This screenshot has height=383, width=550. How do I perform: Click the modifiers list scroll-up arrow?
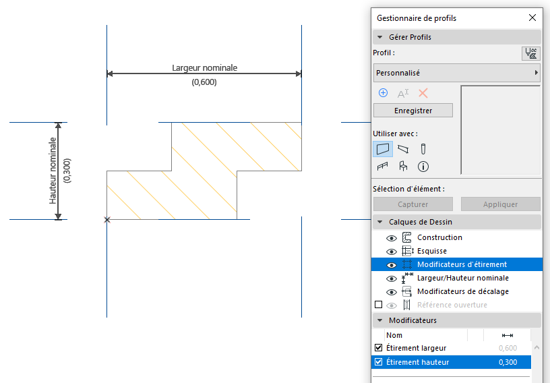click(537, 347)
